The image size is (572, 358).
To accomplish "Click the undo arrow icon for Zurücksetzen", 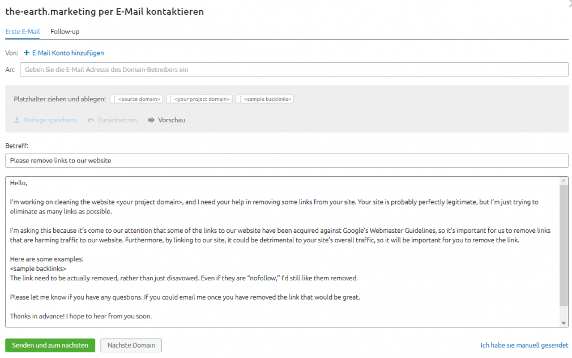I will pos(91,120).
